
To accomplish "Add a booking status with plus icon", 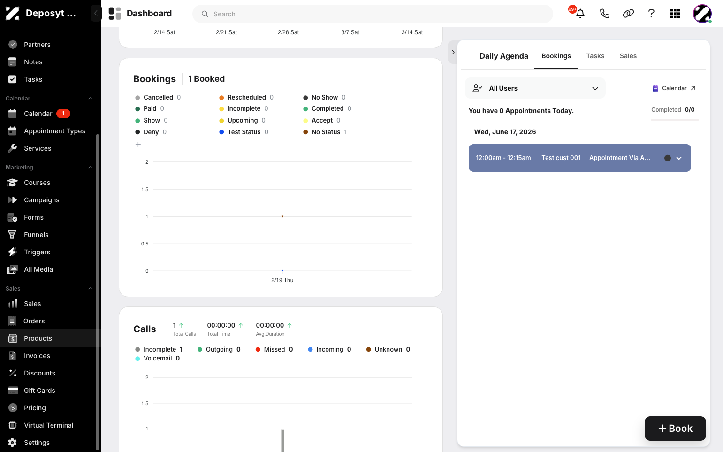I will coord(138,145).
